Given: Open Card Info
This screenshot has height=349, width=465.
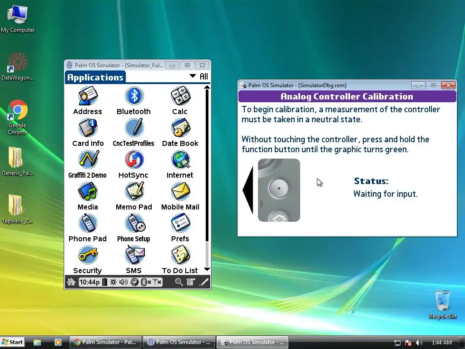Looking at the screenshot, I should pyautogui.click(x=88, y=132).
